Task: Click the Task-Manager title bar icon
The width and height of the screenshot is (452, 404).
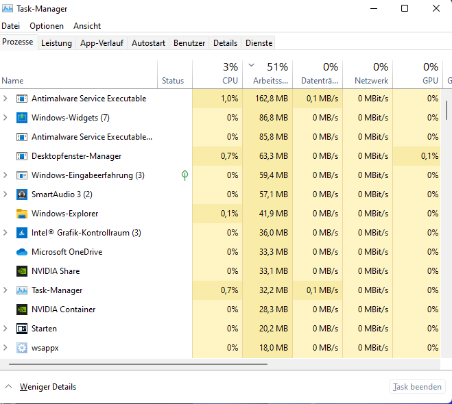Action: (8, 9)
